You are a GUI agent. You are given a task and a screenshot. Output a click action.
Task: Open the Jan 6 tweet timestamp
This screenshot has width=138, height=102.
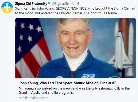click(75, 4)
